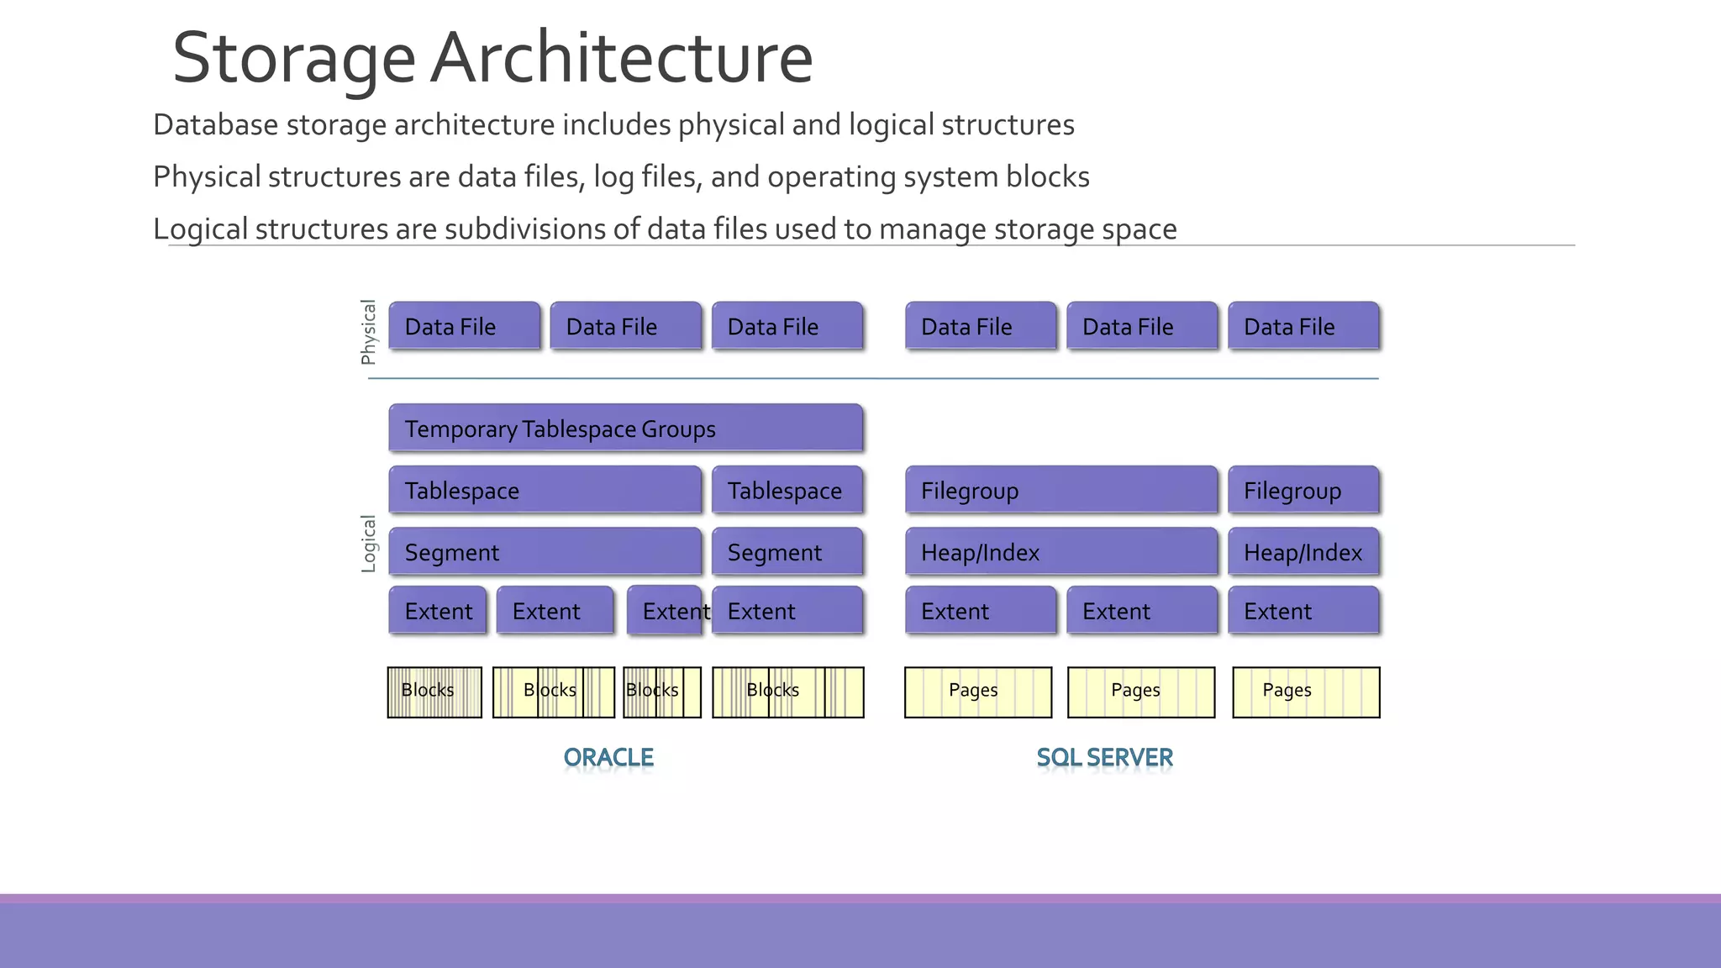Select the wide Filegroup box
The height and width of the screenshot is (968, 1721).
click(1060, 490)
